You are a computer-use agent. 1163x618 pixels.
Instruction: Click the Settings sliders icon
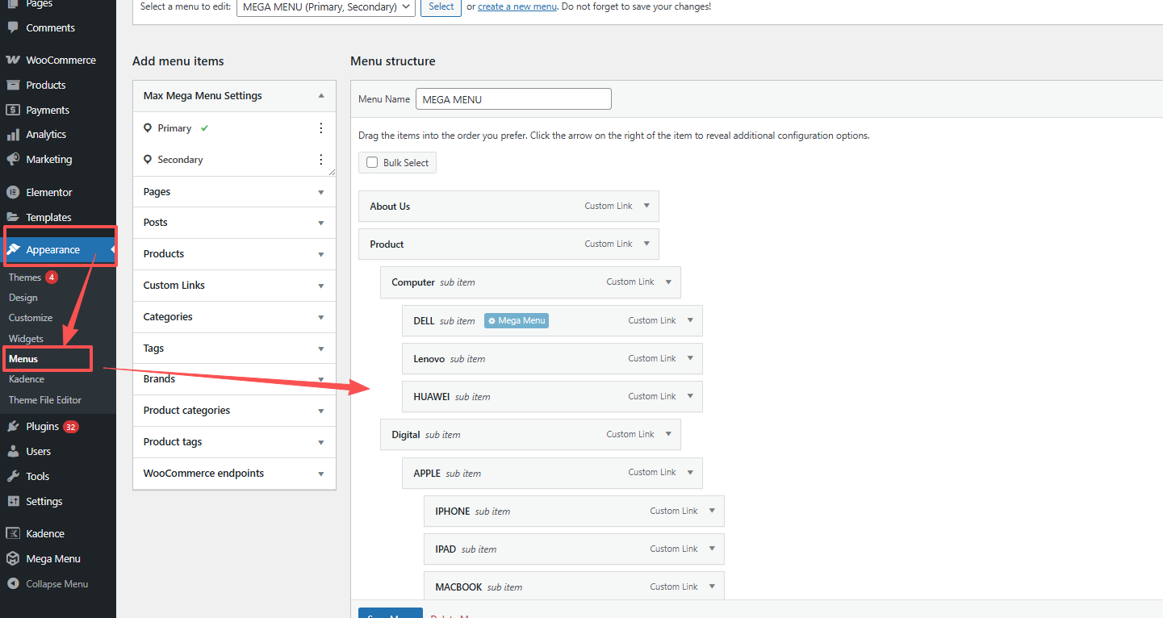pos(13,501)
